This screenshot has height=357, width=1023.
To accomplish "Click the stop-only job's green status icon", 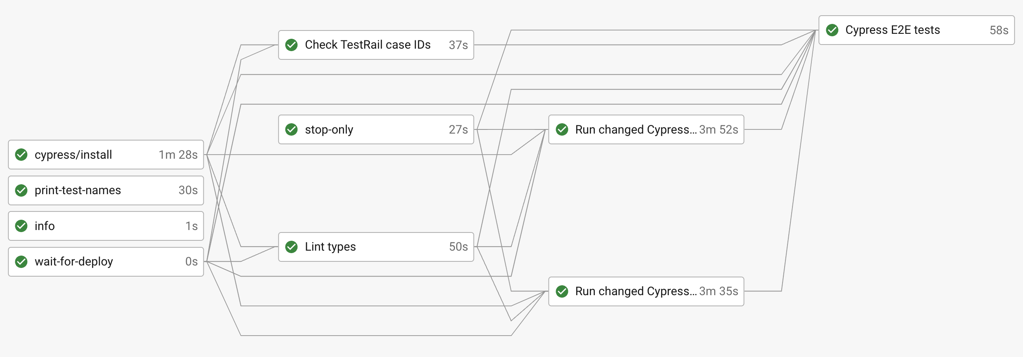I will point(292,129).
